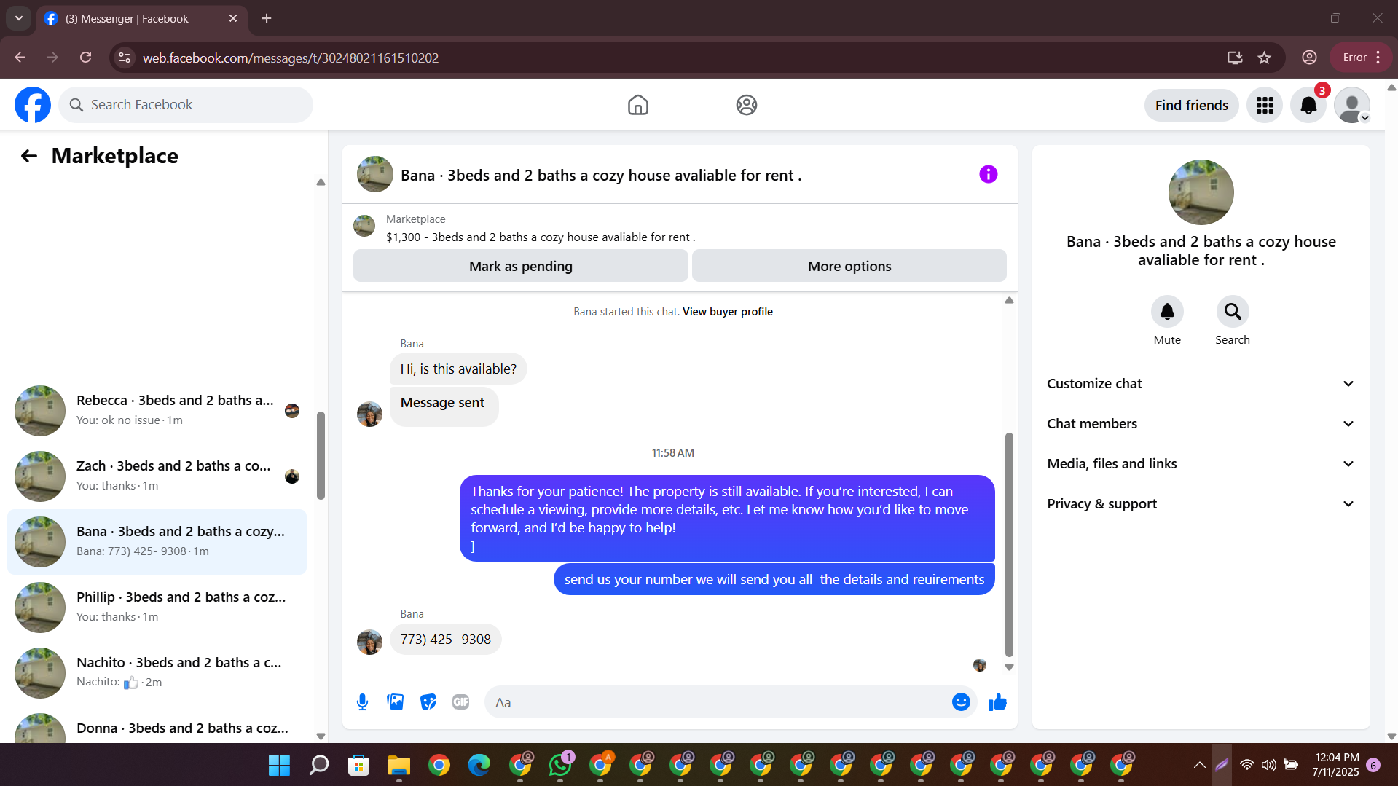Screen dimensions: 1398x786
Task: Reload the page in browser toolbar
Action: (x=85, y=58)
